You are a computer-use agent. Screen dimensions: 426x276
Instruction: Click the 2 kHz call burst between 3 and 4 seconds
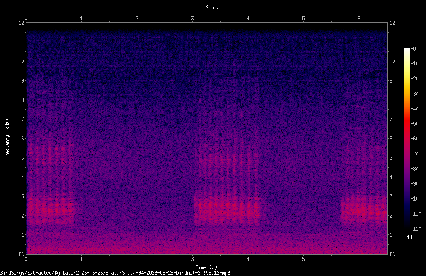(227, 210)
